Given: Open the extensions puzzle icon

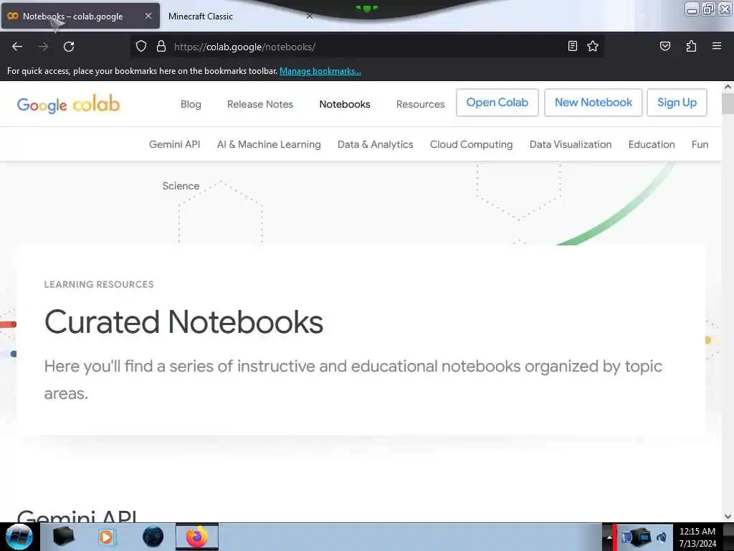Looking at the screenshot, I should point(691,46).
